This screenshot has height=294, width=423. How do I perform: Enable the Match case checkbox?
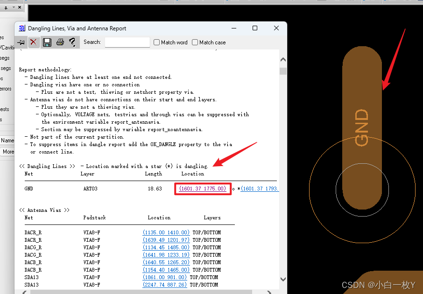tap(195, 42)
